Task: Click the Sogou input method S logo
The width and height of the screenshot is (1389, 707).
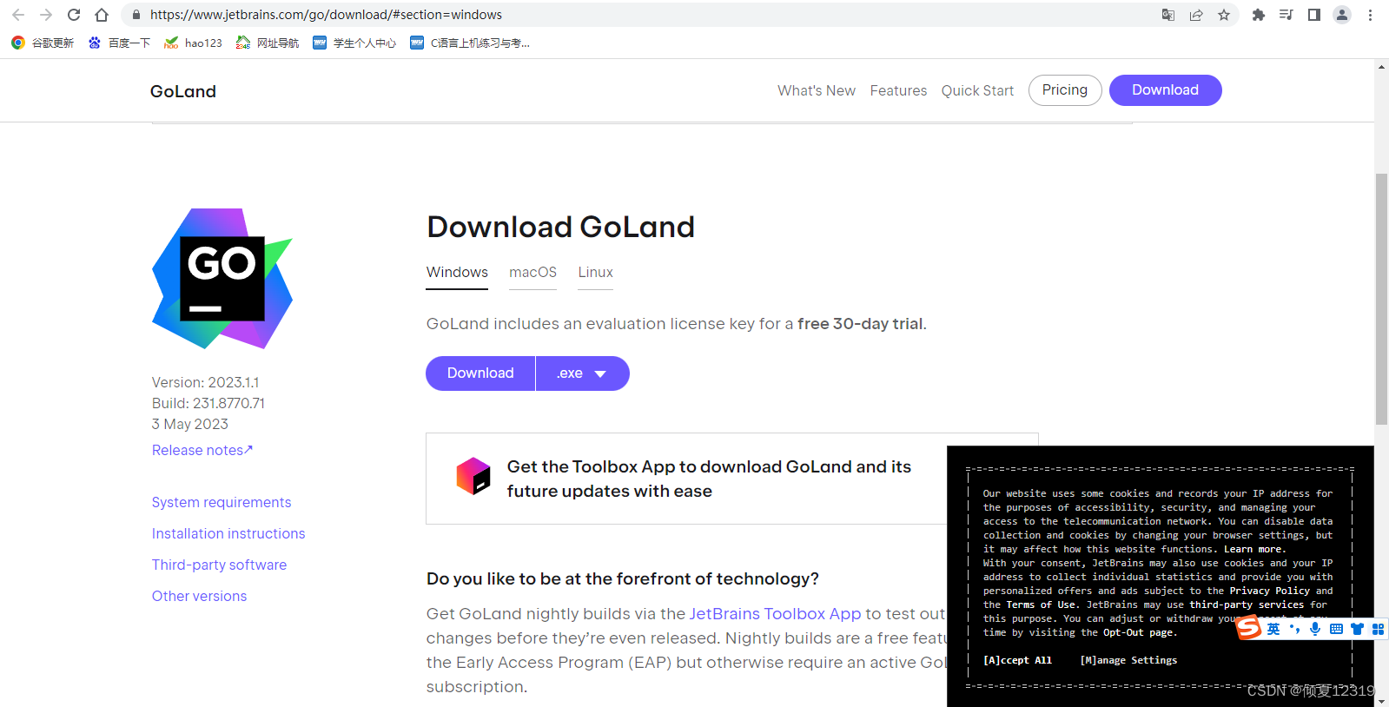Action: [x=1249, y=628]
